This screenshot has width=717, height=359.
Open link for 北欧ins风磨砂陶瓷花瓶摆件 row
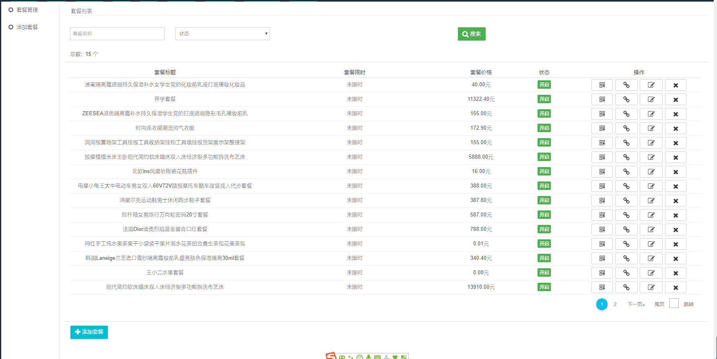626,171
